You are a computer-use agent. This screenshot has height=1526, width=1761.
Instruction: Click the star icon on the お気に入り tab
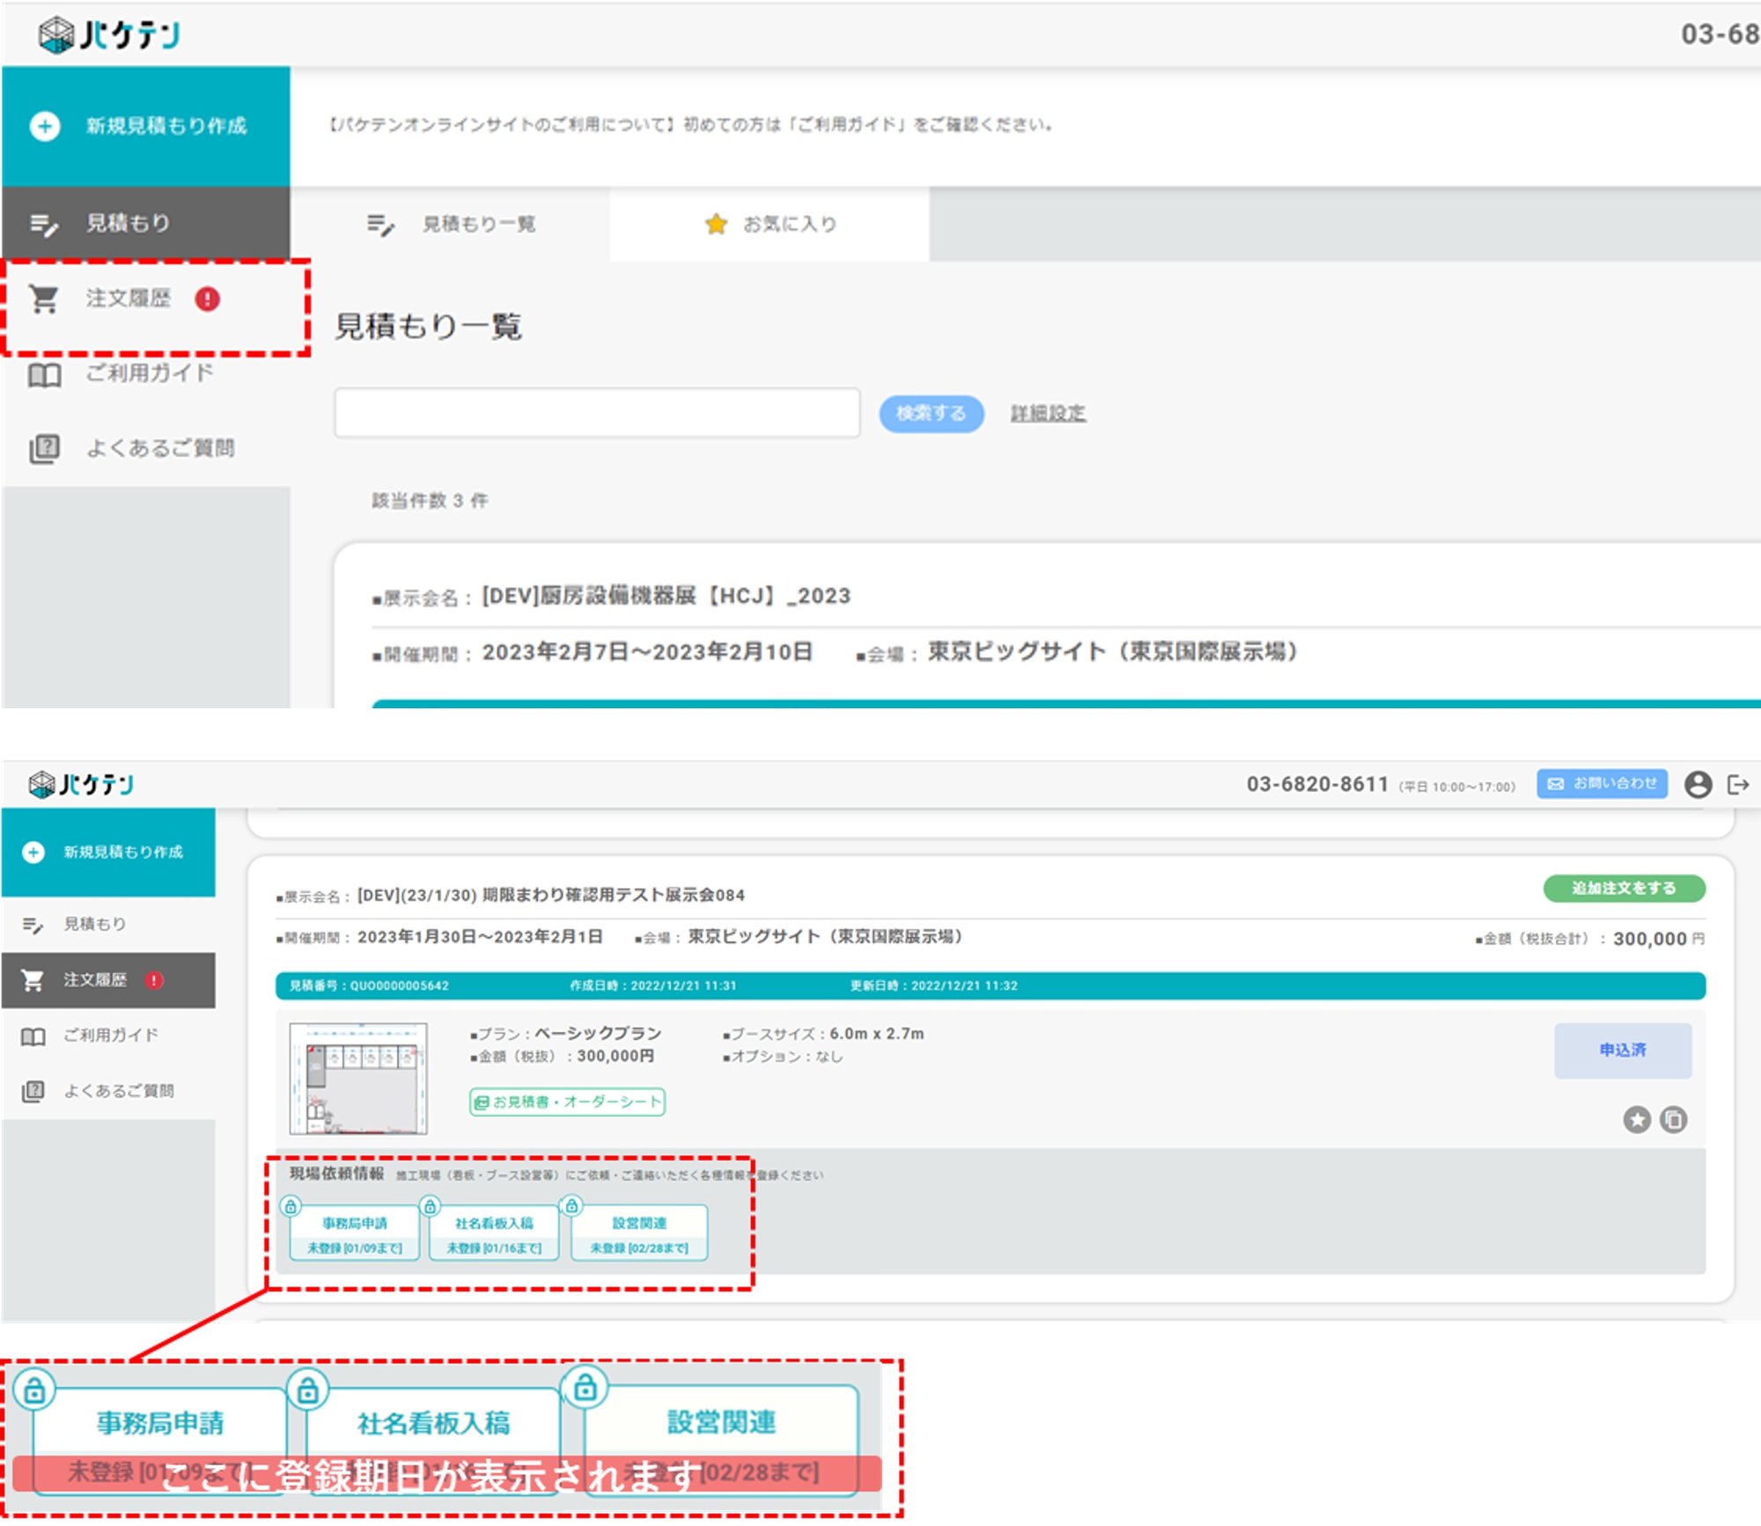point(715,224)
